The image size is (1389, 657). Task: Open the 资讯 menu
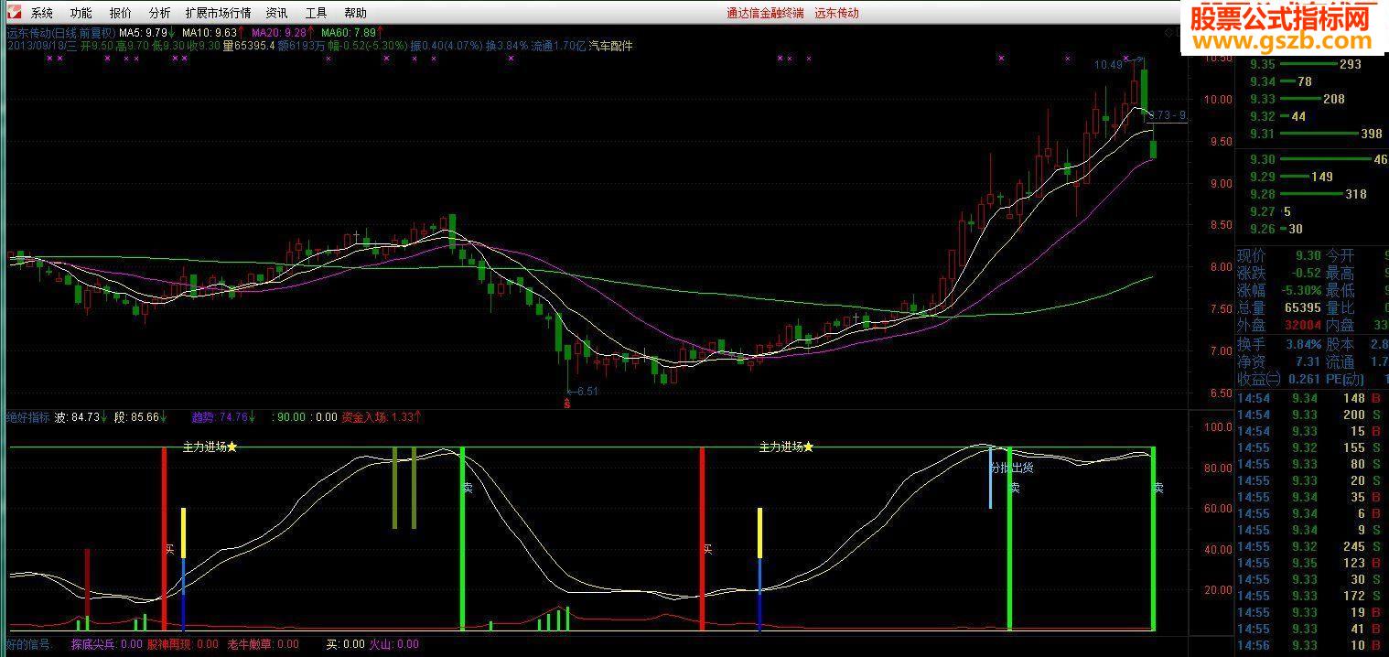click(276, 14)
